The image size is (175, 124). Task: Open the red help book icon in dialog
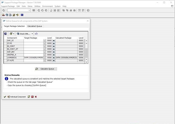[32, 97]
